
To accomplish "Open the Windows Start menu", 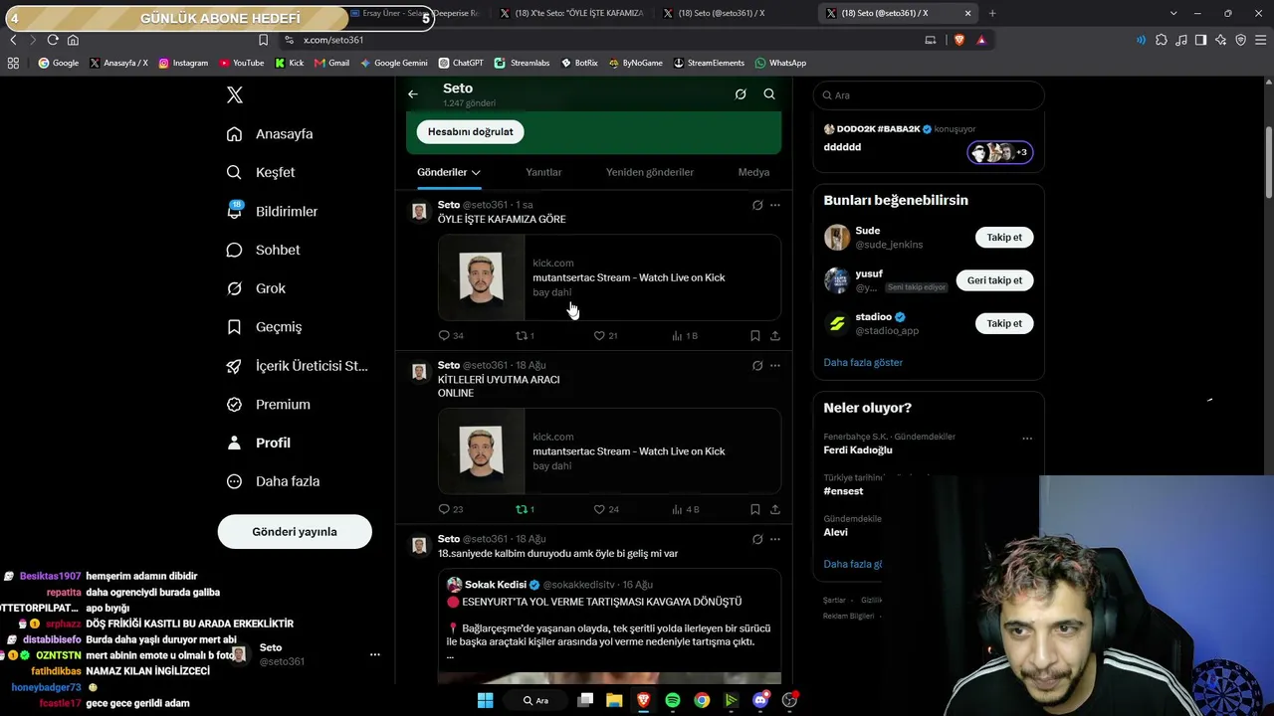I will point(485,700).
